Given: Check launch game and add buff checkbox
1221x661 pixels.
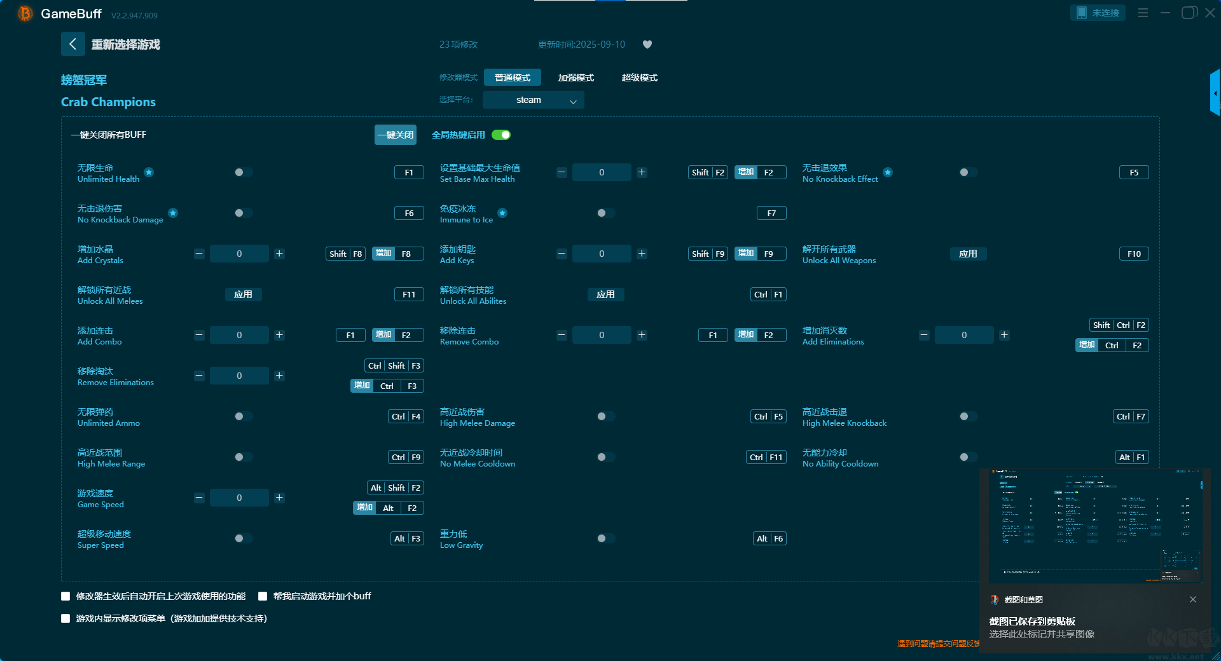Looking at the screenshot, I should (x=263, y=596).
